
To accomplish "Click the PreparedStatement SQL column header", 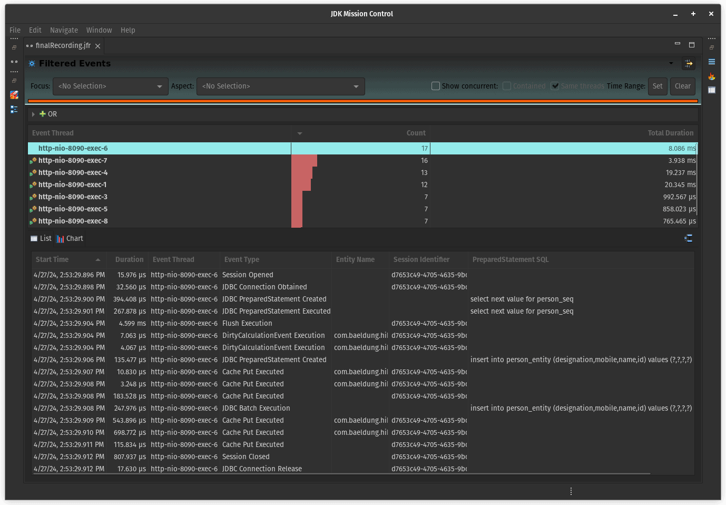I will click(x=581, y=259).
